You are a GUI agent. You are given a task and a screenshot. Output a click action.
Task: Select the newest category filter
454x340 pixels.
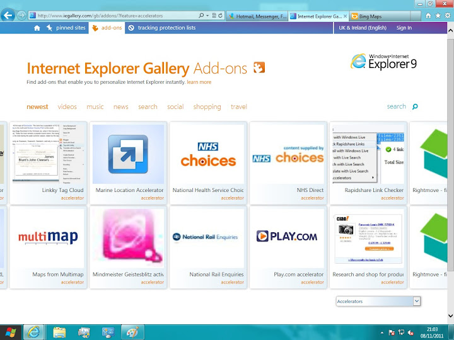coord(37,106)
